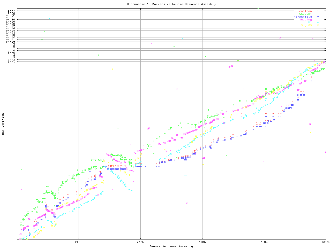Click the cyan WI triangle legend marker
331x248 pixels.
pyautogui.click(x=318, y=22)
